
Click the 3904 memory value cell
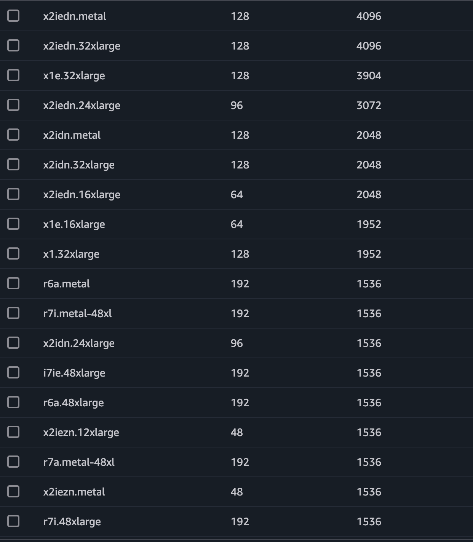(369, 75)
